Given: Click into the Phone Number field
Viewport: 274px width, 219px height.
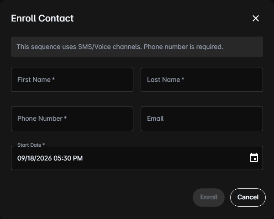Looking at the screenshot, I should [x=72, y=119].
